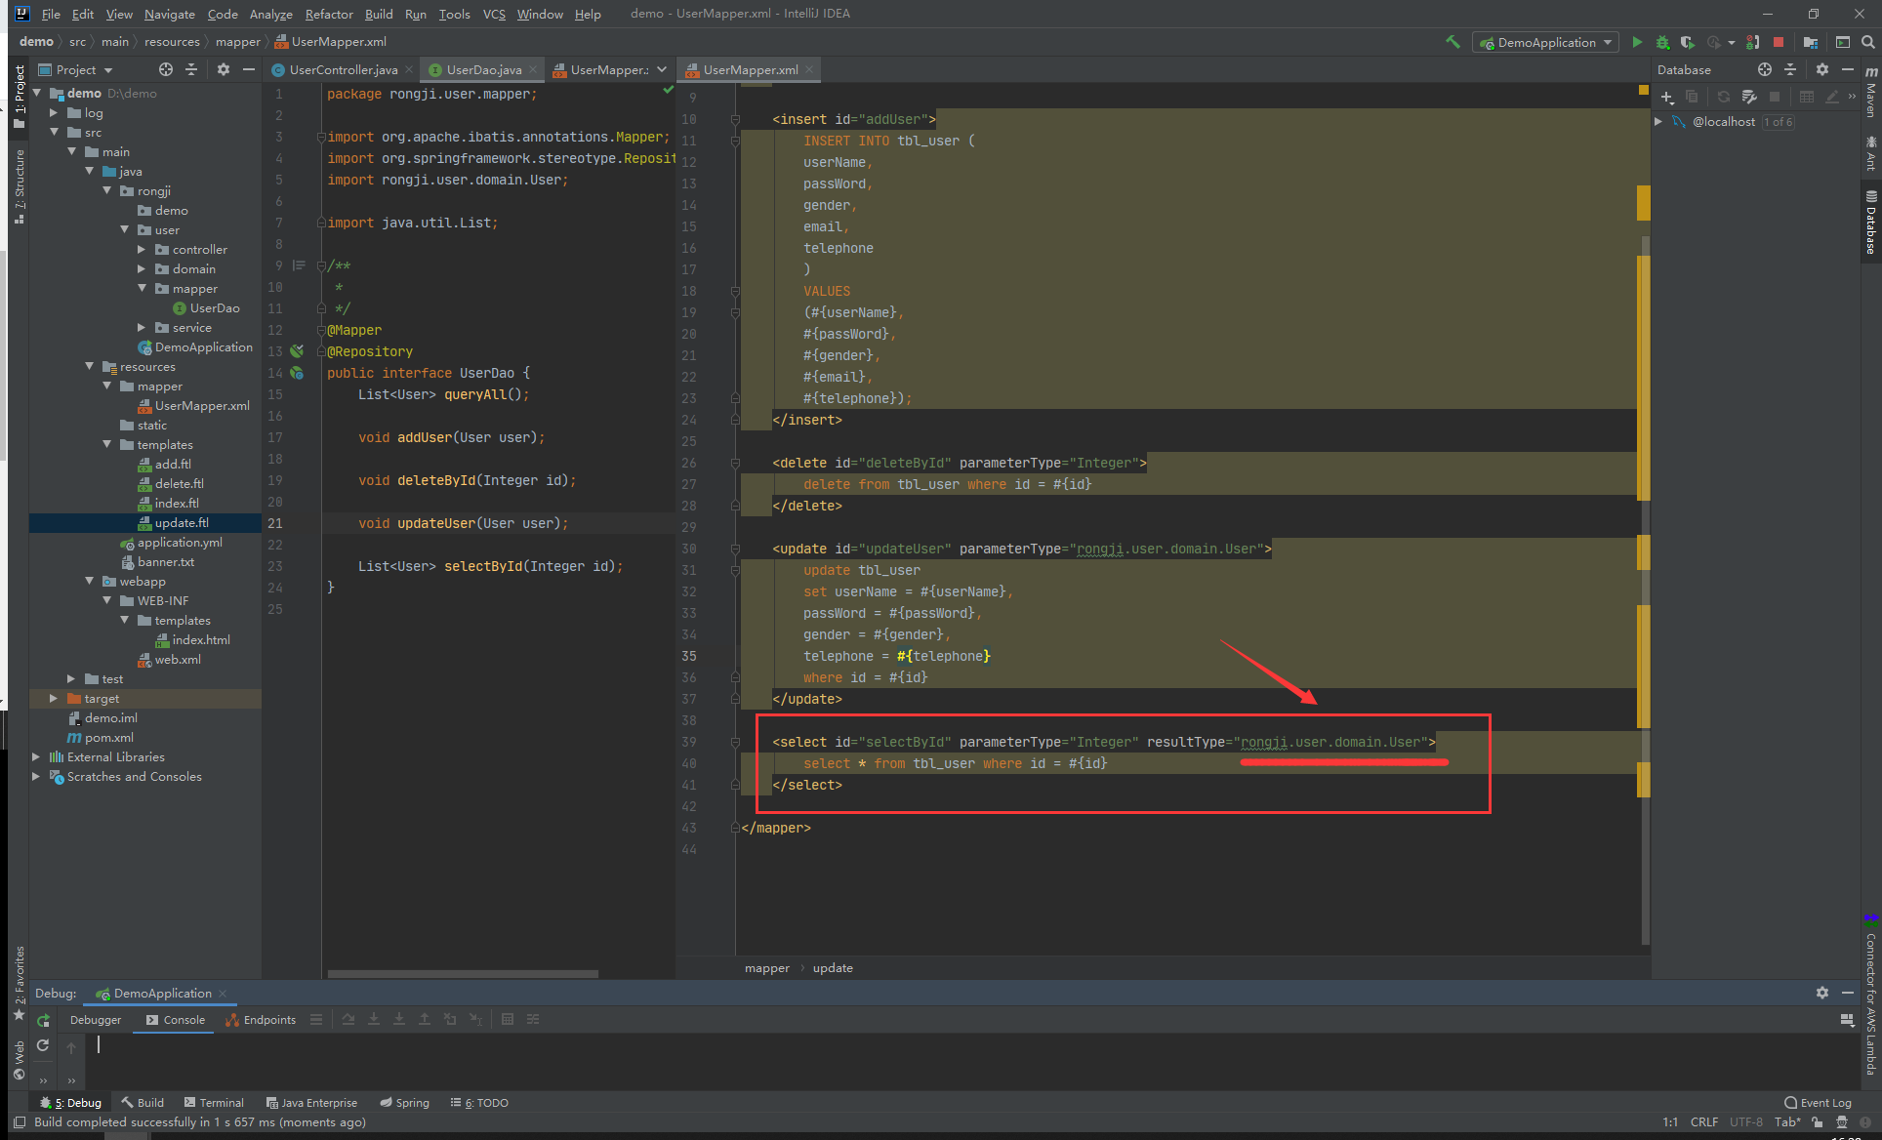Add a new data source with the plus icon
The height and width of the screenshot is (1140, 1882).
coord(1667,97)
